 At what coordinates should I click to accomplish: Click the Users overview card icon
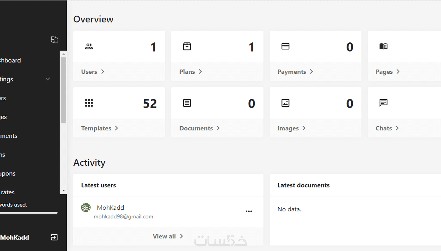click(x=89, y=47)
